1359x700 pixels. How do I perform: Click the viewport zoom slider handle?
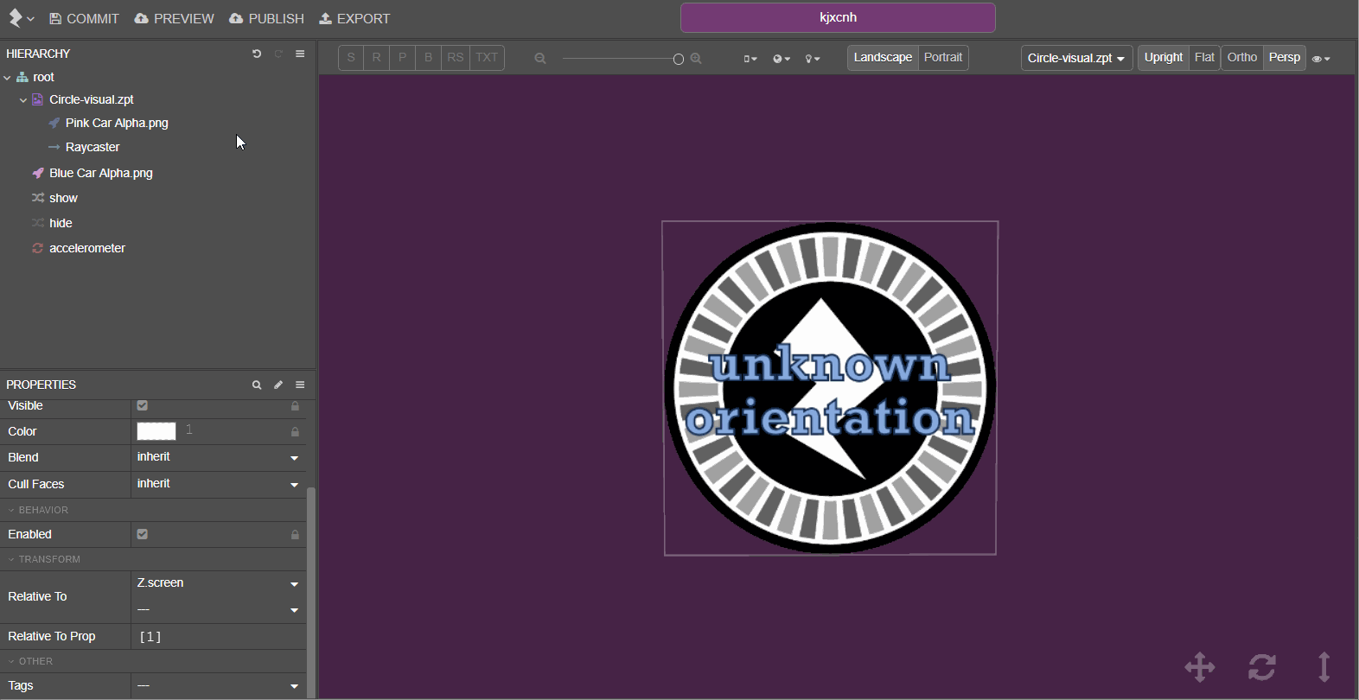point(679,59)
